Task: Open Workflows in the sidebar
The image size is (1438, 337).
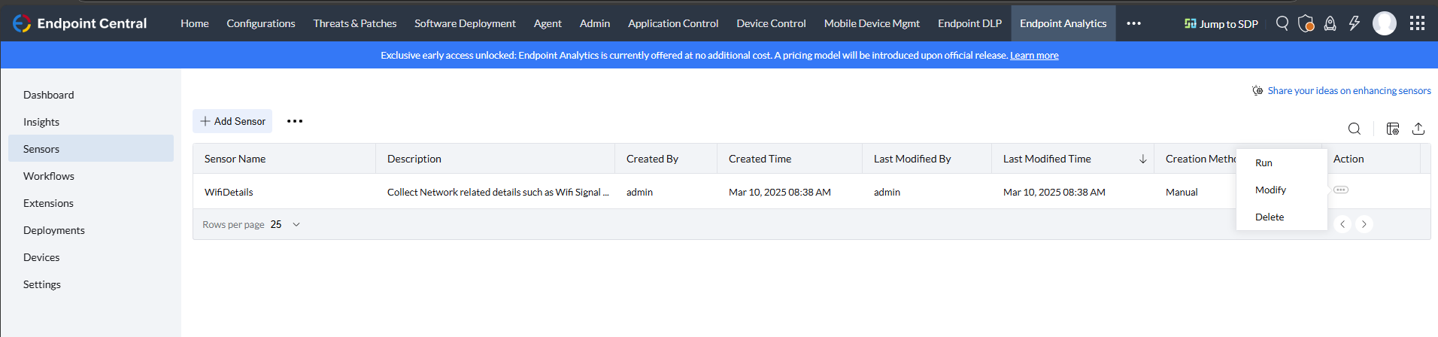Action: click(49, 176)
